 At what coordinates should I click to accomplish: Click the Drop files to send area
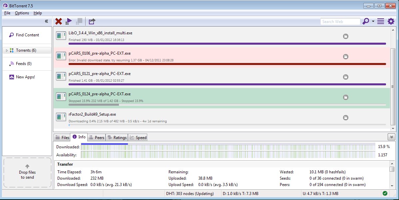pos(28,172)
